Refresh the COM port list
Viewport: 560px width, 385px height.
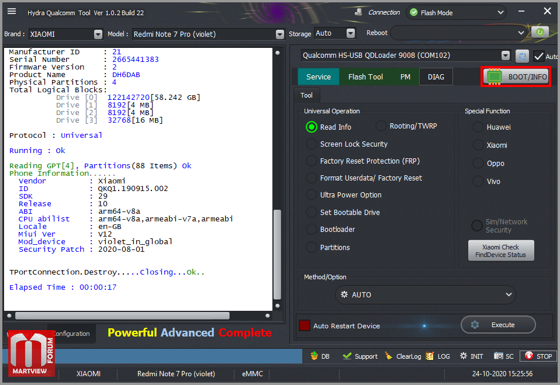tap(522, 56)
